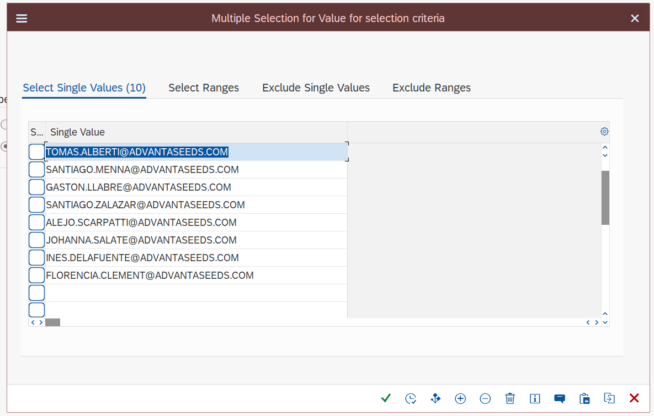Image resolution: width=654 pixels, height=416 pixels.
Task: Select the FLORENCIA.CLEMENT row marker
Action: pyautogui.click(x=37, y=275)
